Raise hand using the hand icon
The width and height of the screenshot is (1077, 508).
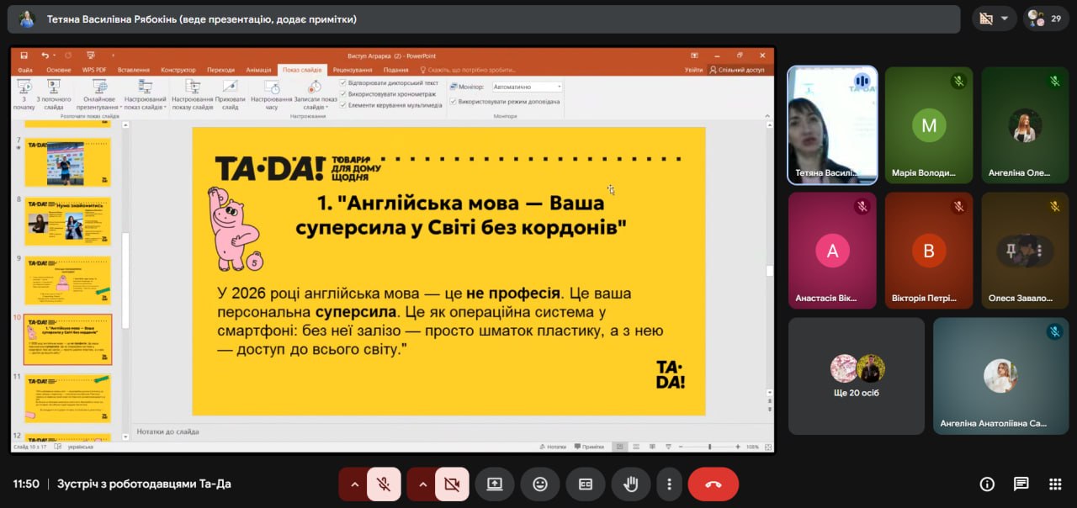coord(630,484)
